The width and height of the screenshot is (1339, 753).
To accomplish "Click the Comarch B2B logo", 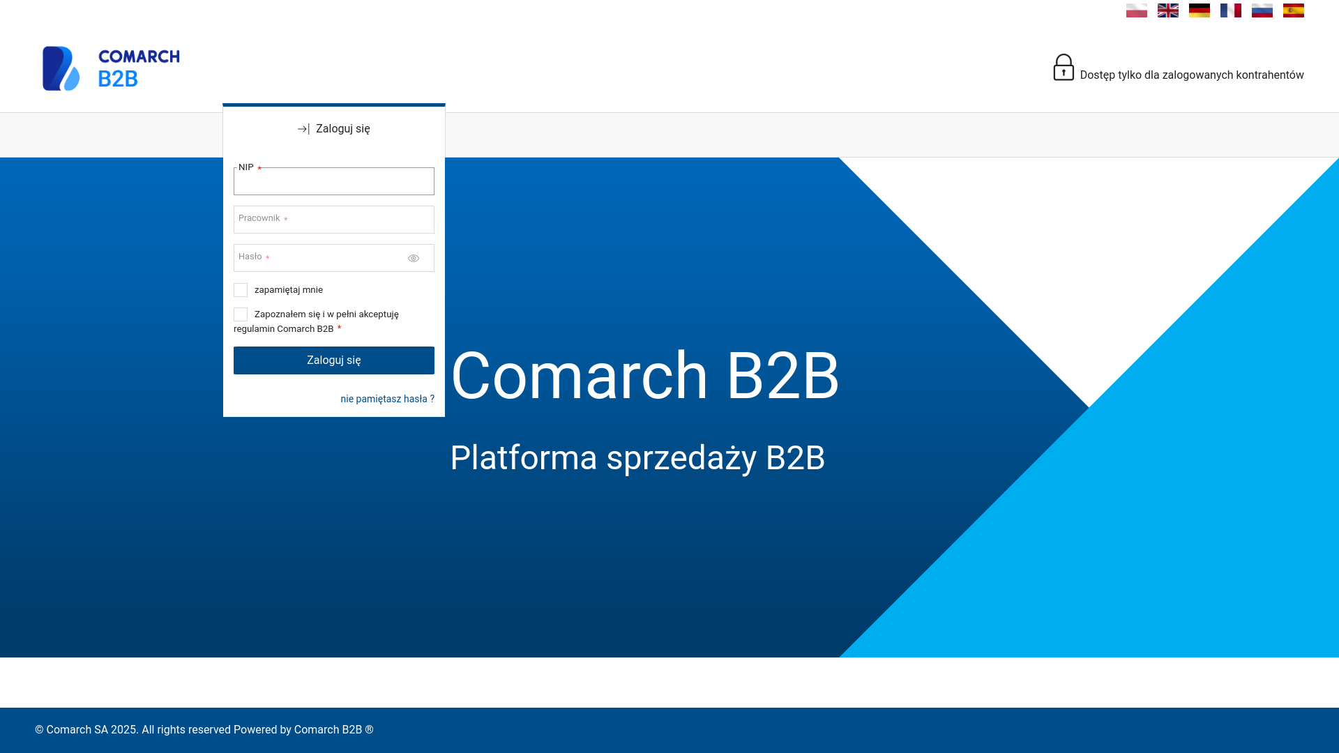I will pyautogui.click(x=111, y=68).
